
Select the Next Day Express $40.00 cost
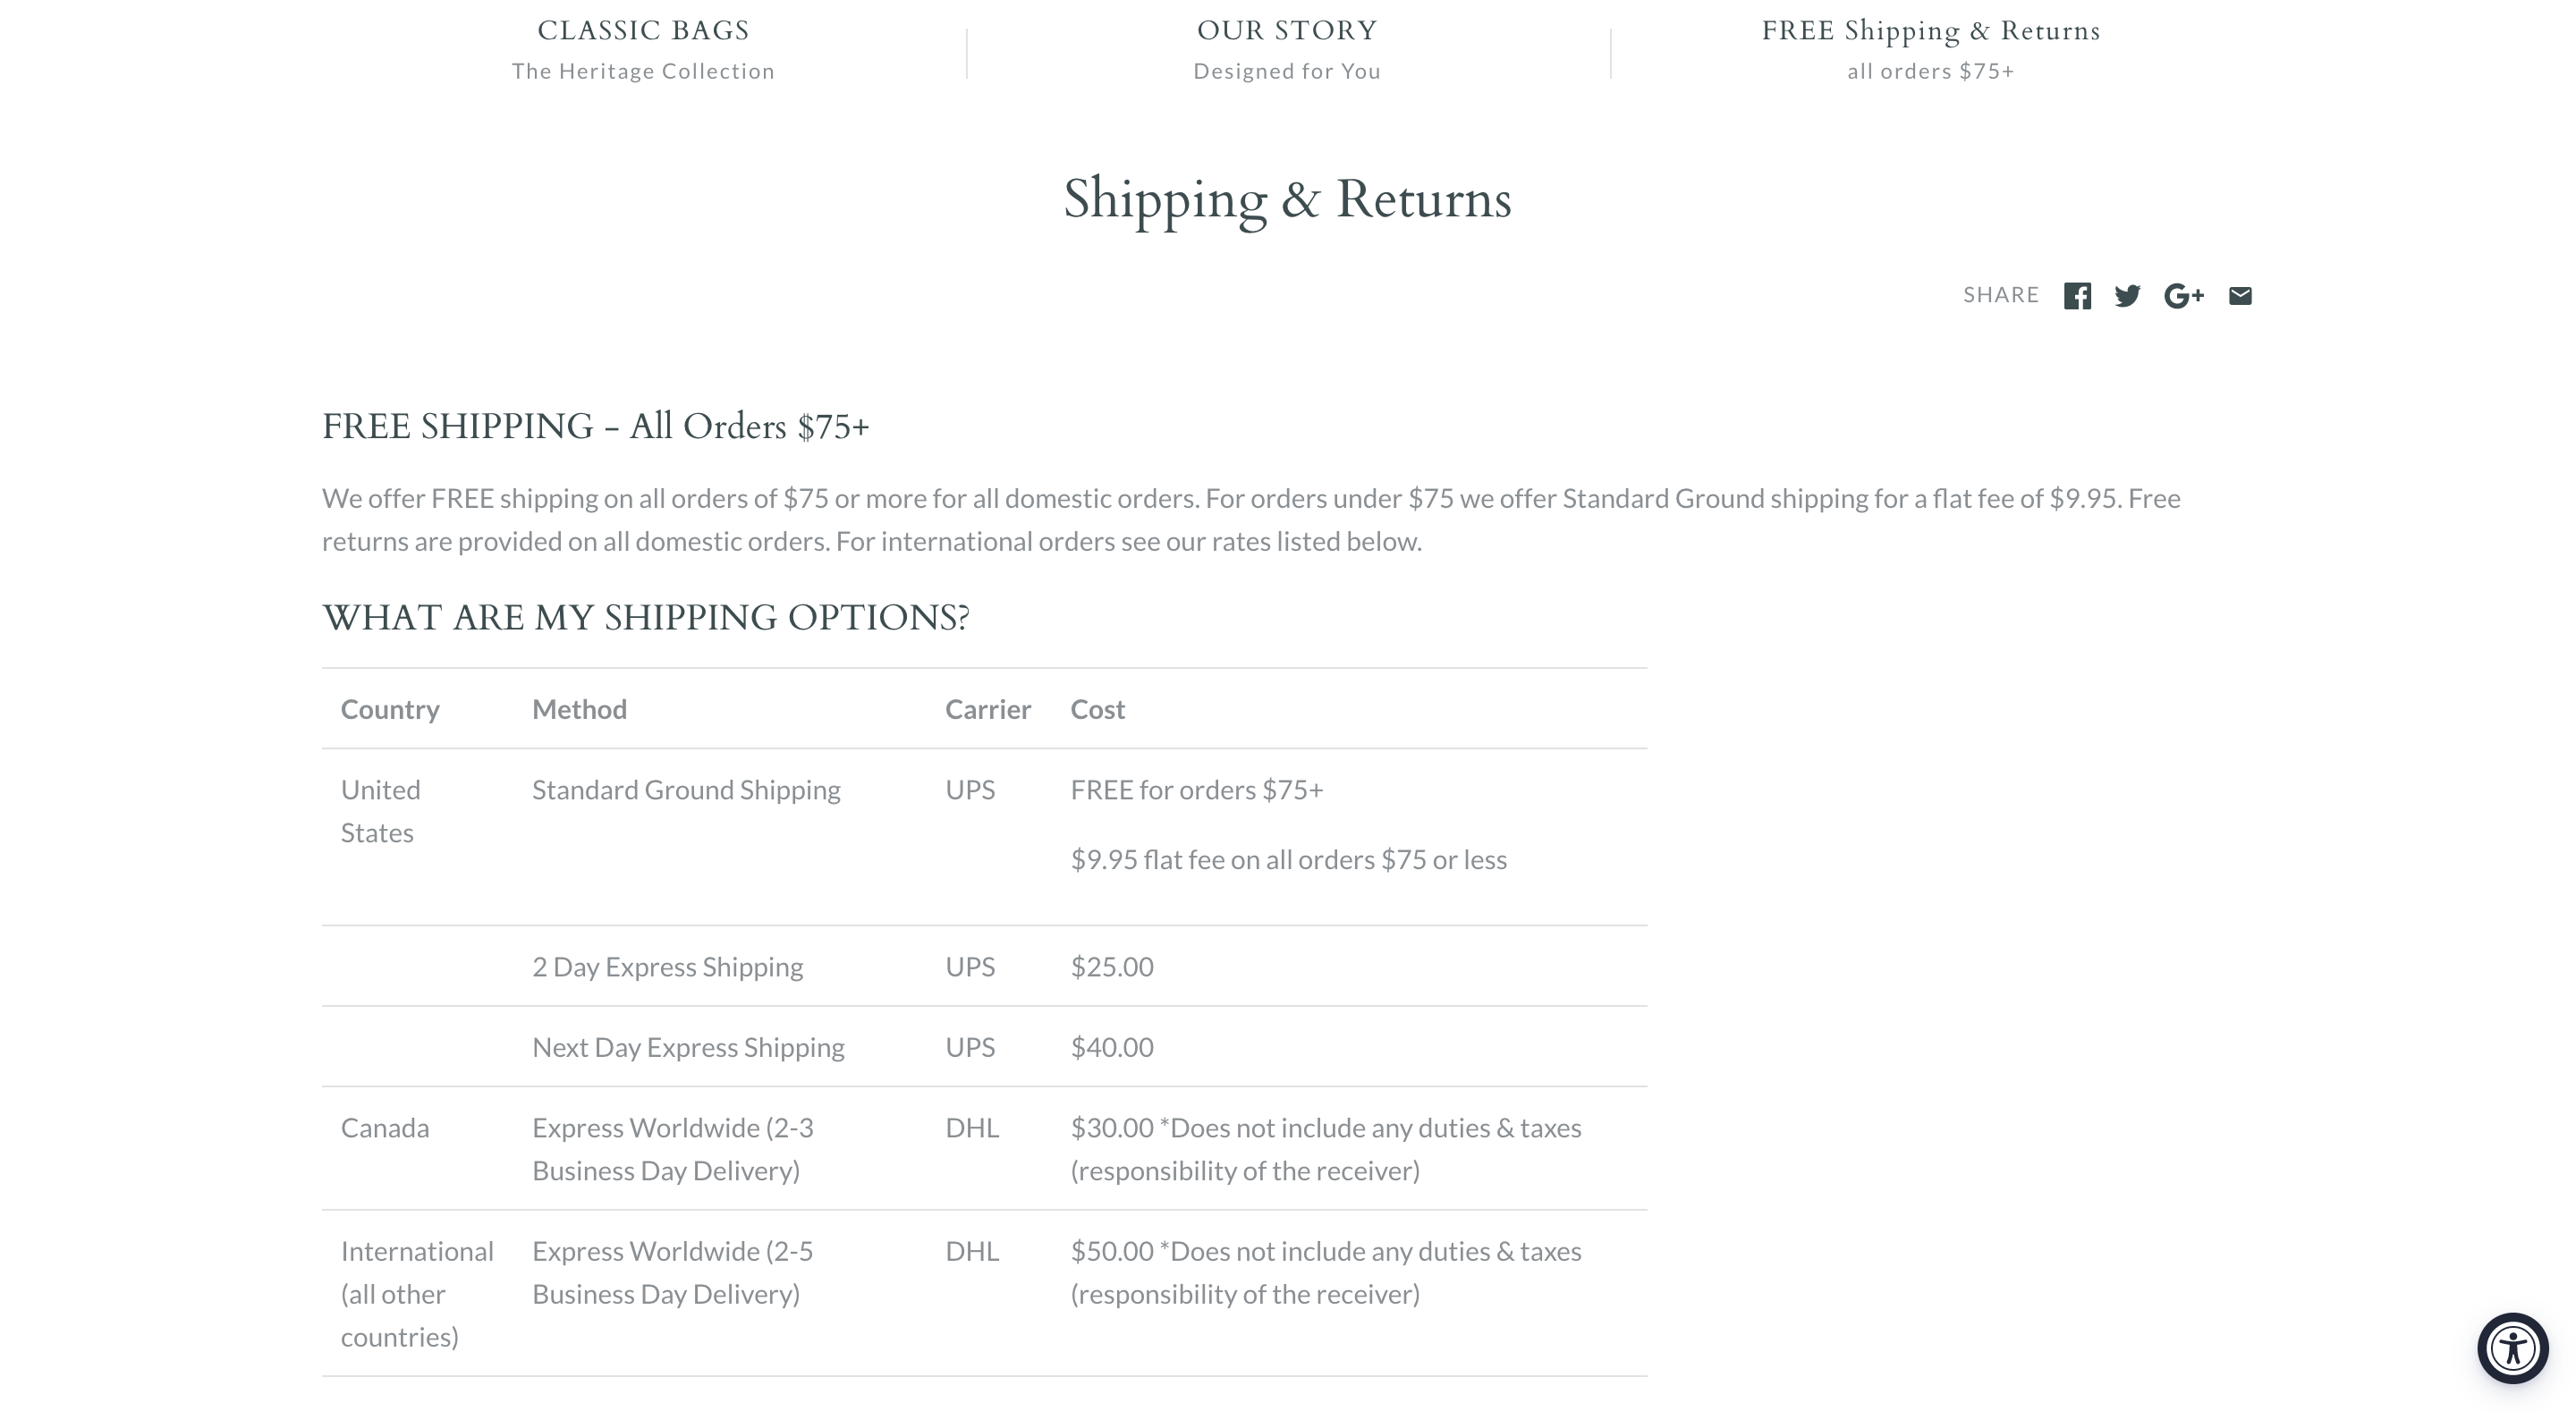1112,1047
